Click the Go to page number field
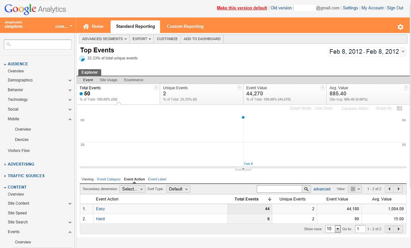This screenshot has height=248, width=411. [360, 229]
